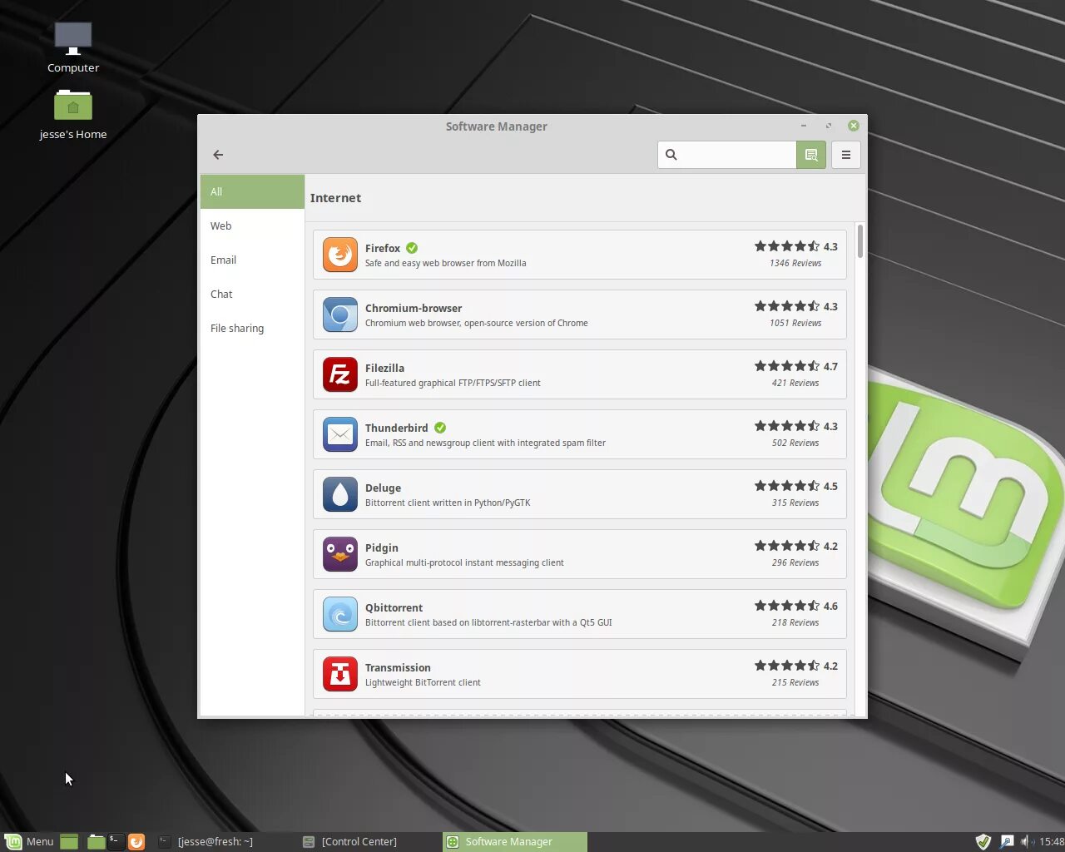Open jesse's Home desktop folder
Screen dimensions: 1065x852
pos(73,114)
